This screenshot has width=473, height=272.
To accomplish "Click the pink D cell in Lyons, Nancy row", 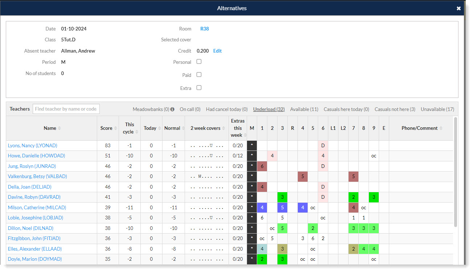I will click(323, 145).
